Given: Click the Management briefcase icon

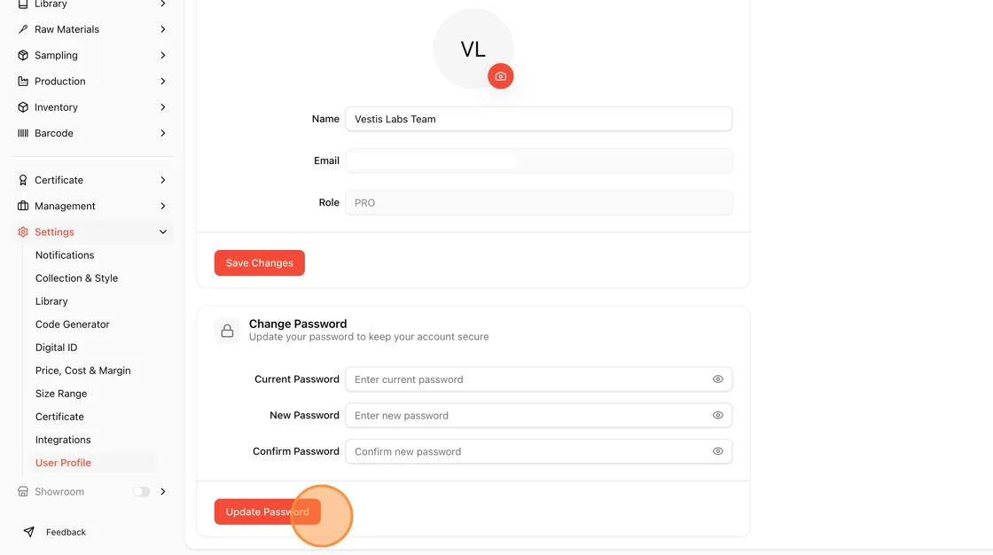Looking at the screenshot, I should [x=23, y=206].
